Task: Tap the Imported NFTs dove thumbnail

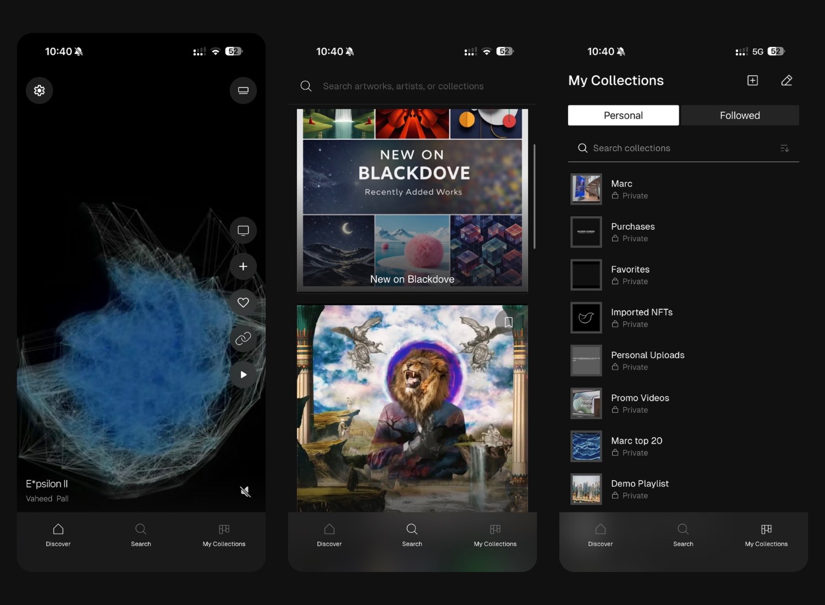Action: (x=586, y=318)
